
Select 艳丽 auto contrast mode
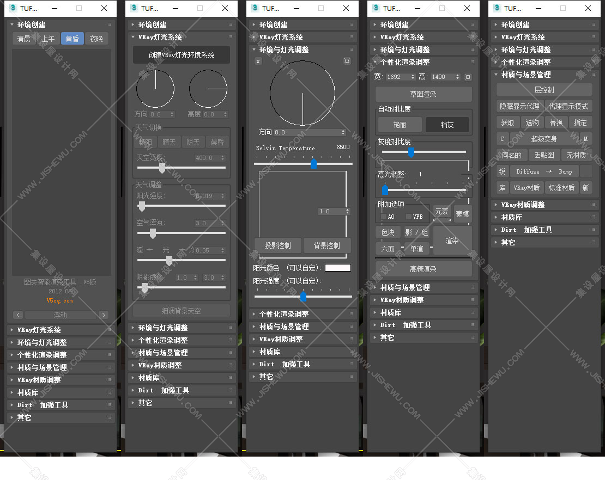pyautogui.click(x=400, y=125)
